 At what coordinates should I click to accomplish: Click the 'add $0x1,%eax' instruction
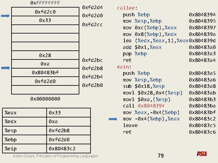pos(142,47)
